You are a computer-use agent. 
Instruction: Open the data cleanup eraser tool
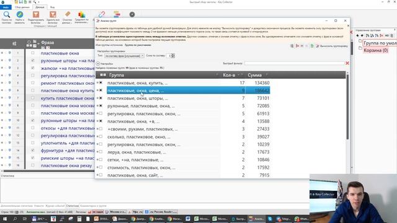[x=68, y=17]
